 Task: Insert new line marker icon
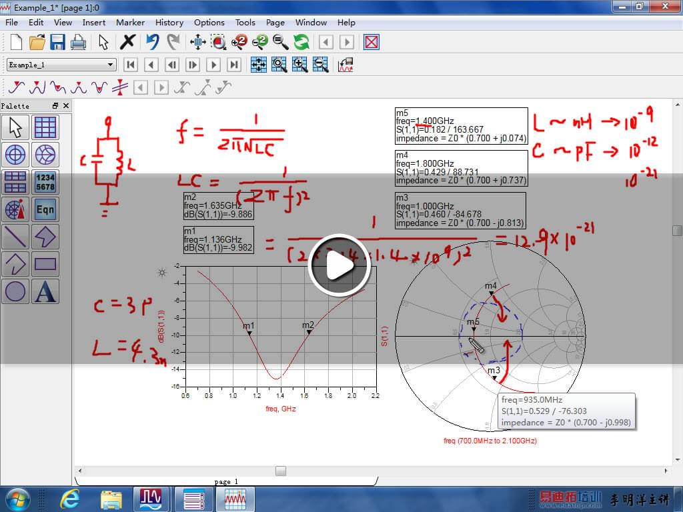point(120,87)
